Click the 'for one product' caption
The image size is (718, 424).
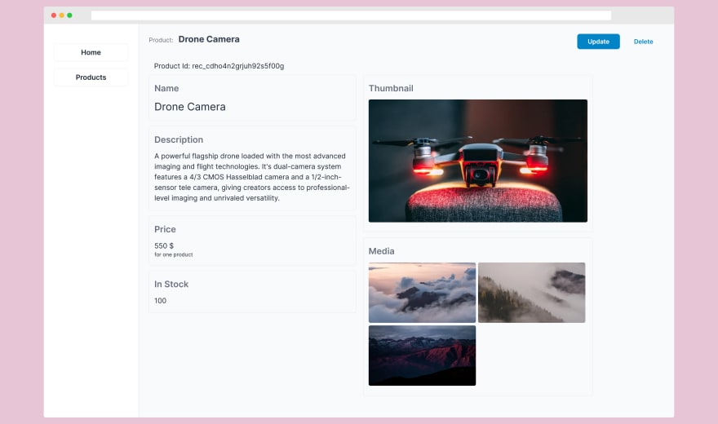[x=174, y=254]
